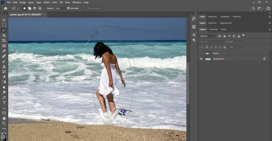Viewport: 272px width, 141px height.
Task: Select the Blur tool
Action: coord(4,87)
